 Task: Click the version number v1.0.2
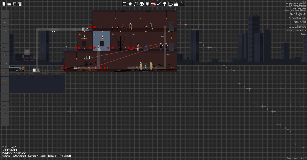tap(304, 2)
